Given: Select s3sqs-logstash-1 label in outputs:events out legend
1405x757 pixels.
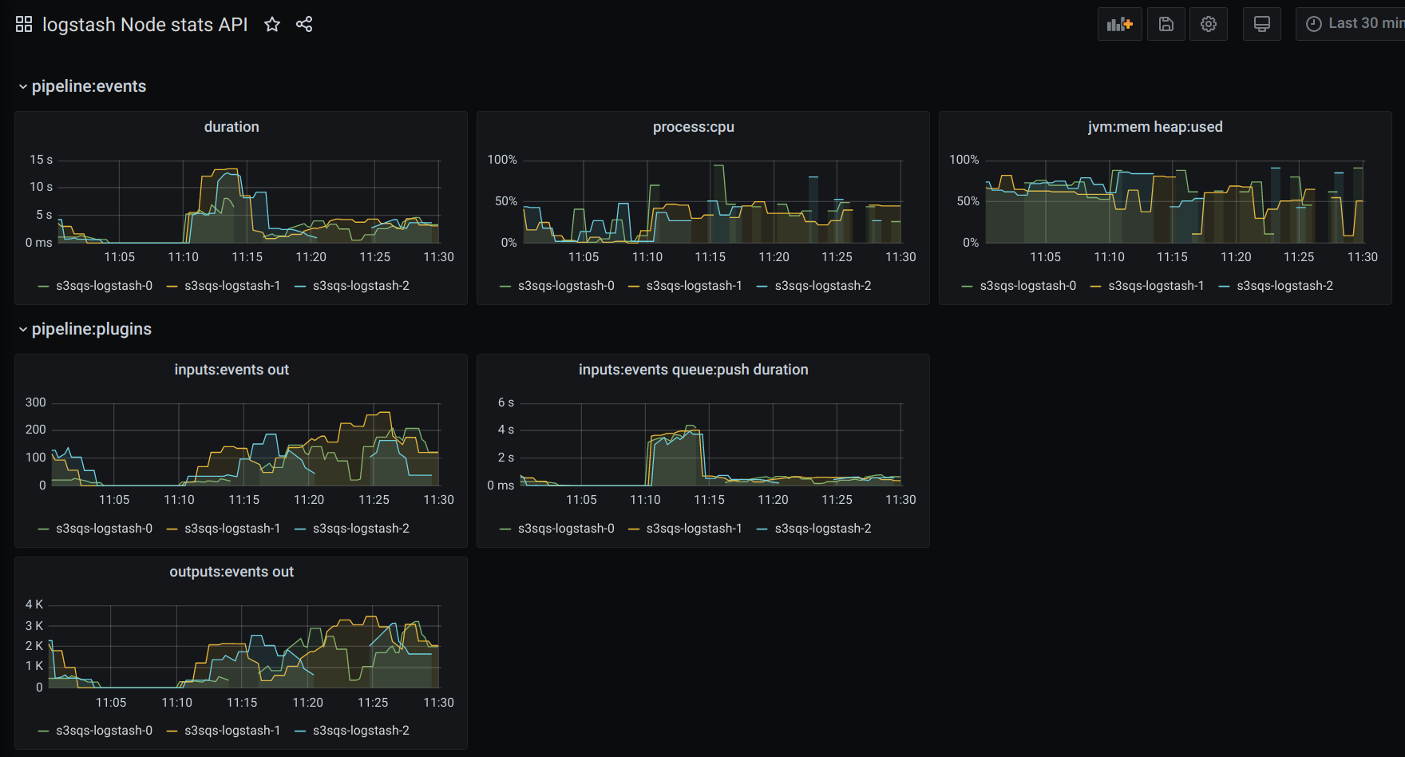Looking at the screenshot, I should tap(232, 731).
